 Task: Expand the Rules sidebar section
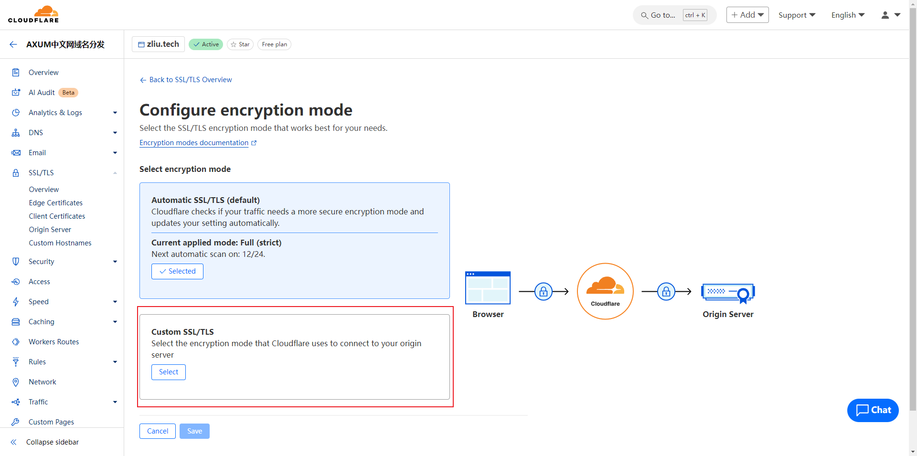pyautogui.click(x=115, y=362)
